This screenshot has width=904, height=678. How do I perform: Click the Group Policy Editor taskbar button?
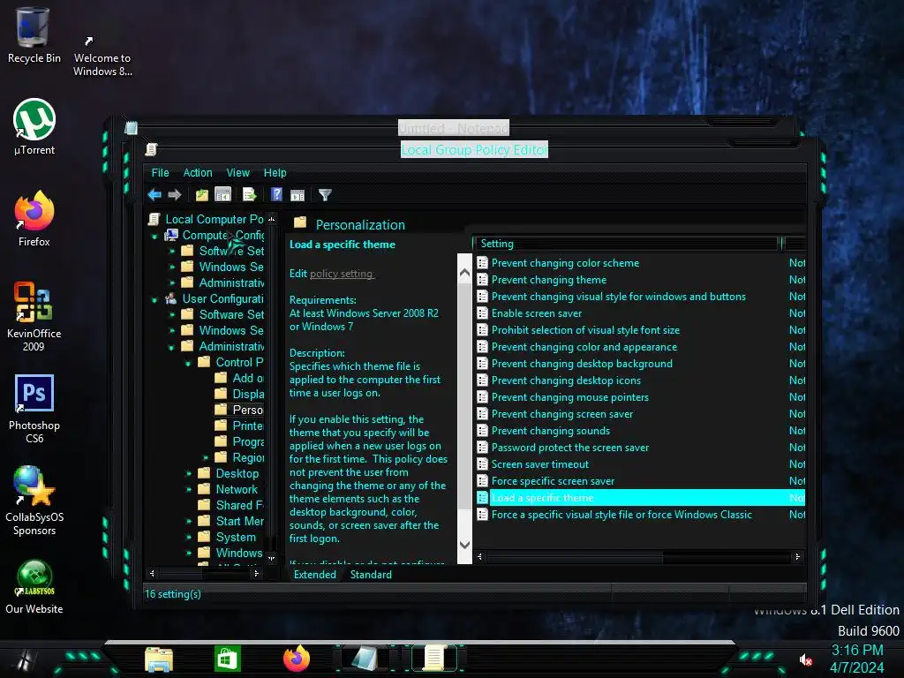[x=434, y=659]
